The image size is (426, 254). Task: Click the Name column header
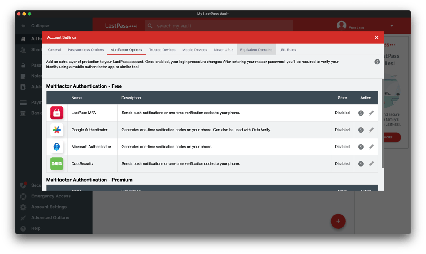(77, 98)
